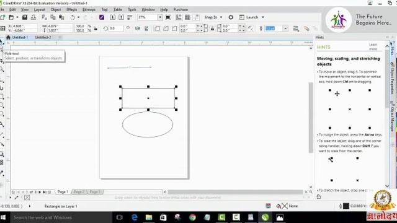Click the vertical canvas scrollbar

[x=311, y=118]
